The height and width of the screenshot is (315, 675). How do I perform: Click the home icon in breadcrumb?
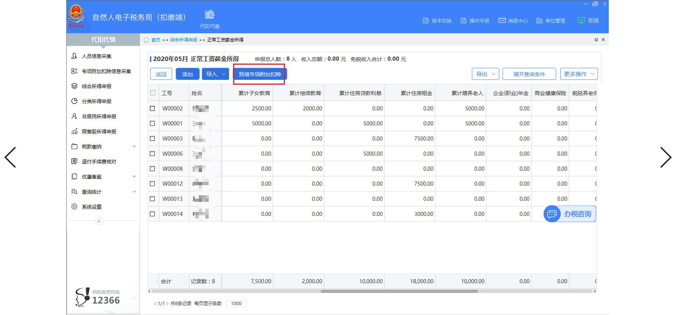146,40
